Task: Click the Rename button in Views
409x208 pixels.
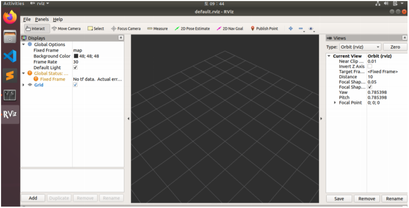Action: coord(394,199)
